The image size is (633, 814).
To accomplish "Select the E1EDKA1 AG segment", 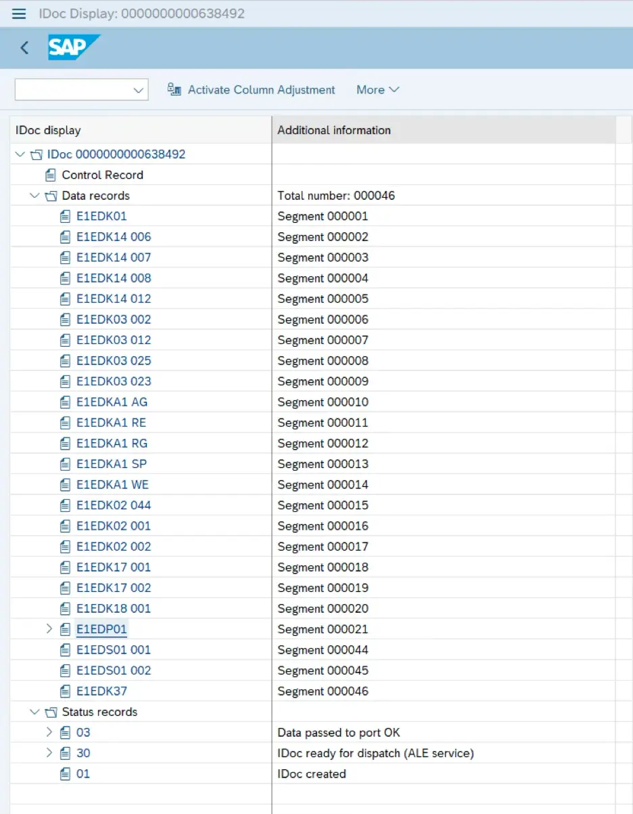I will point(112,402).
